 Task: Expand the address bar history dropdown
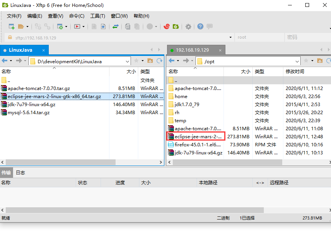pyautogui.click(x=230, y=38)
